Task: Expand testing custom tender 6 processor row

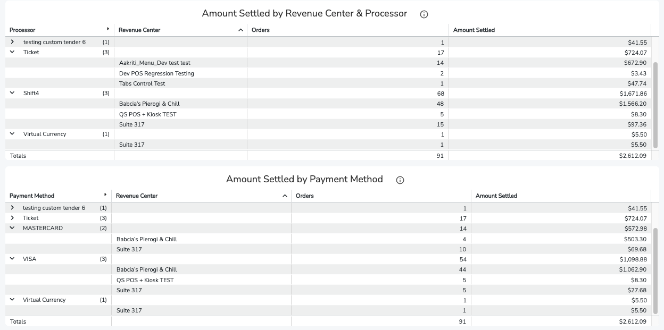Action: pos(12,41)
